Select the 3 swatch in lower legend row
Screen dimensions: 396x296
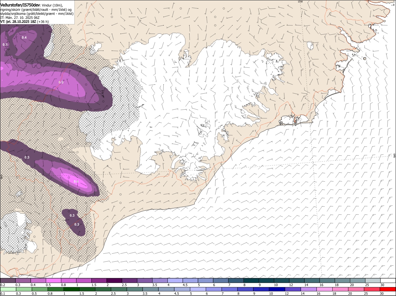click(135, 289)
